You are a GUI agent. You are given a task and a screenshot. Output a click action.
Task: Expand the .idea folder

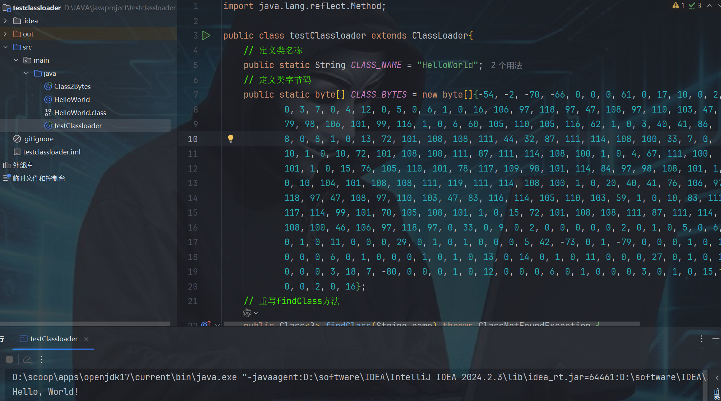[x=5, y=21]
